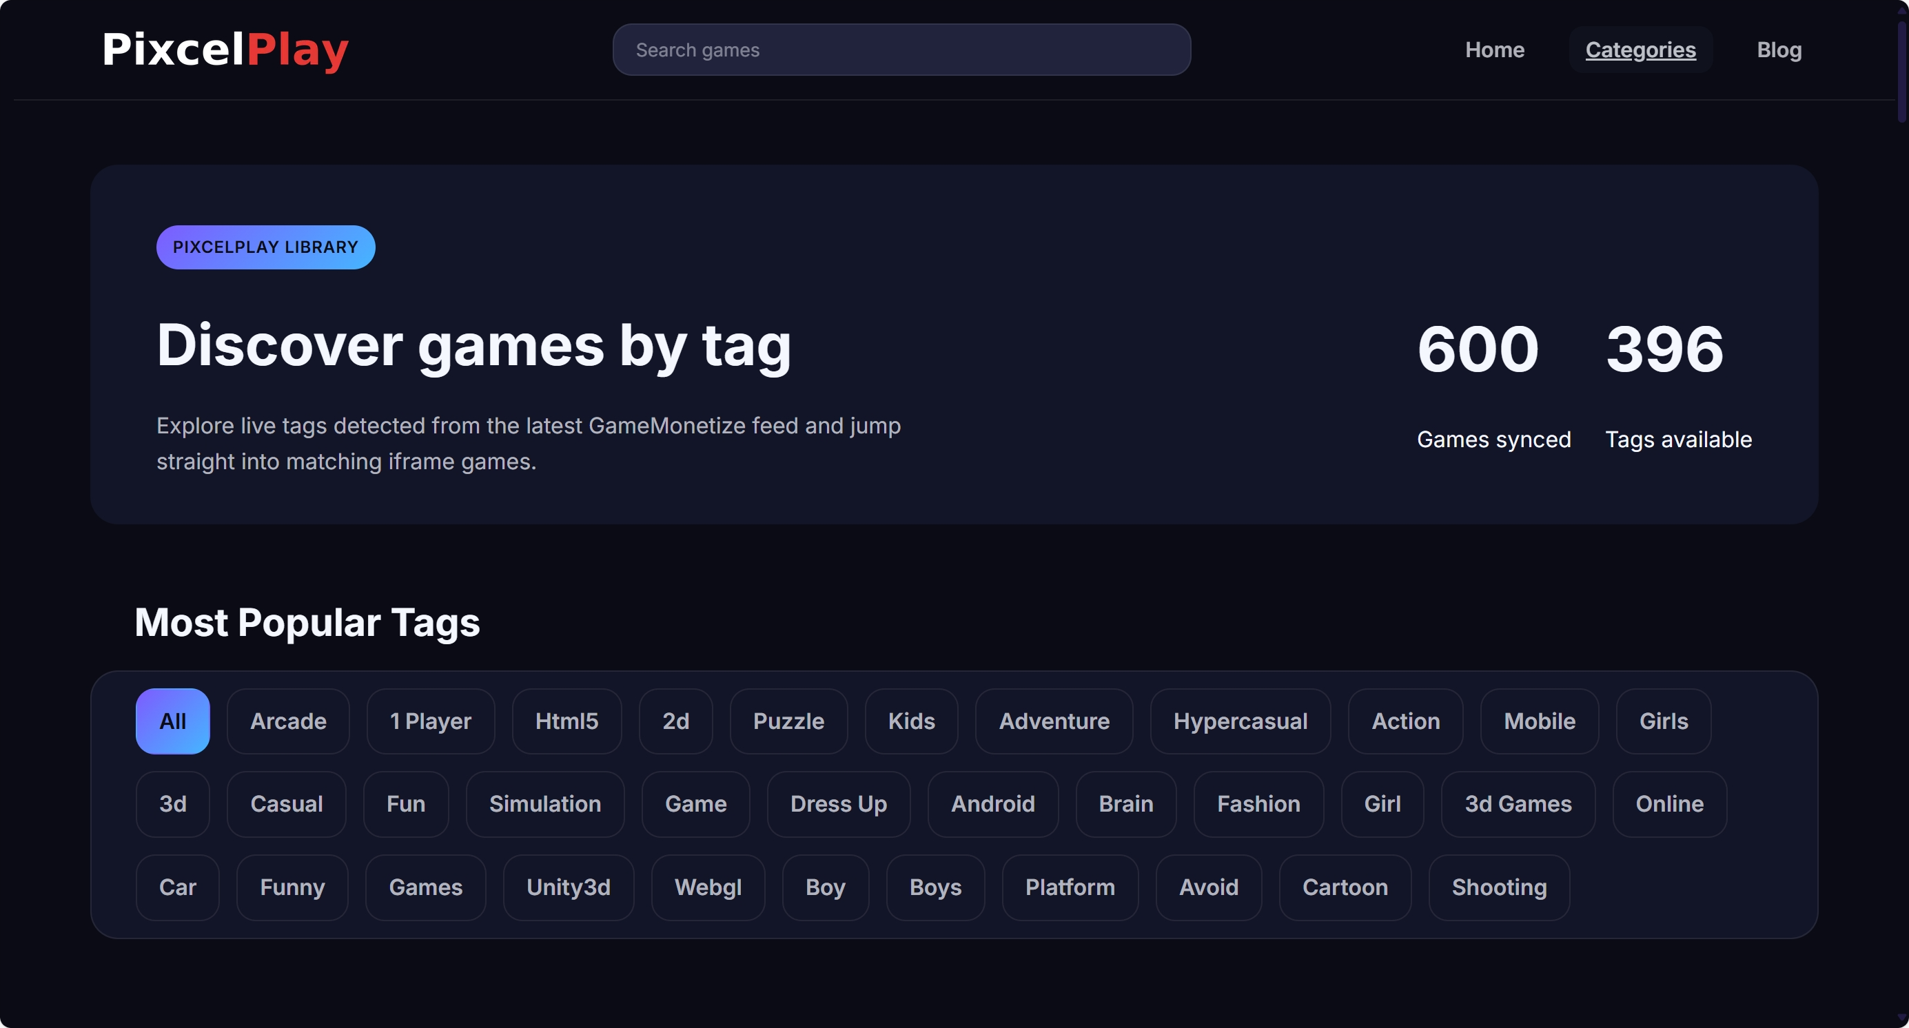This screenshot has width=1909, height=1028.
Task: Click the PixcelPlay logo
Action: 225,50
